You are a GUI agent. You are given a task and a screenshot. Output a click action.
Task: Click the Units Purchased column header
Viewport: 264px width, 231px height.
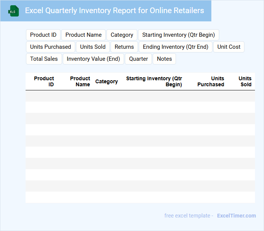pos(211,81)
